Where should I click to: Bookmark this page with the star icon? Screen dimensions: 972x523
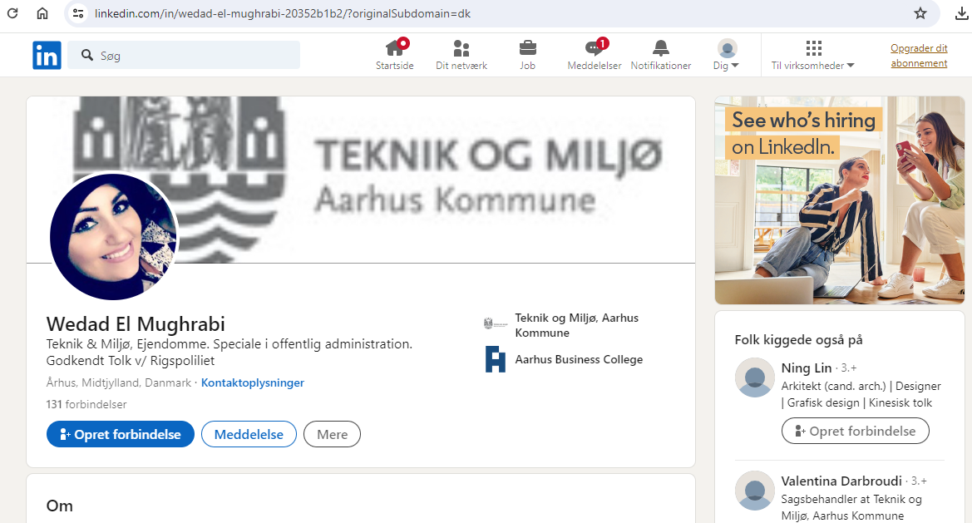pos(920,13)
